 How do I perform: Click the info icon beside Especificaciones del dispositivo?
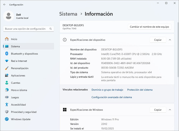coord(65,40)
